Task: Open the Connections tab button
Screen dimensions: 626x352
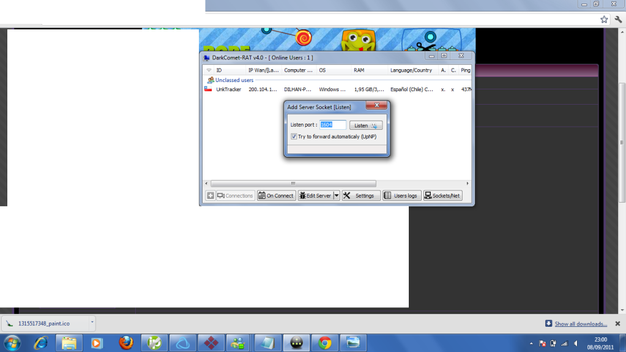Action: [x=235, y=196]
